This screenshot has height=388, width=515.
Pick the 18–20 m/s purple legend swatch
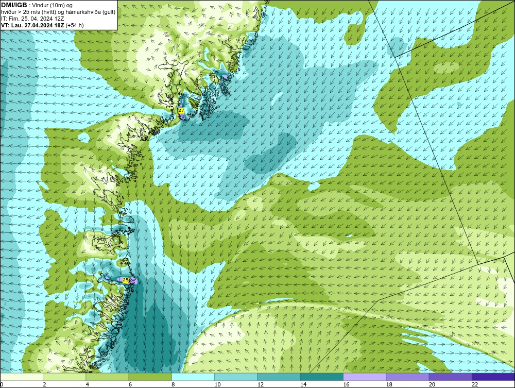click(x=407, y=377)
